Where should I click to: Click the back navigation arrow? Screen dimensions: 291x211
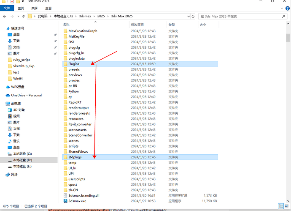(x=5, y=16)
